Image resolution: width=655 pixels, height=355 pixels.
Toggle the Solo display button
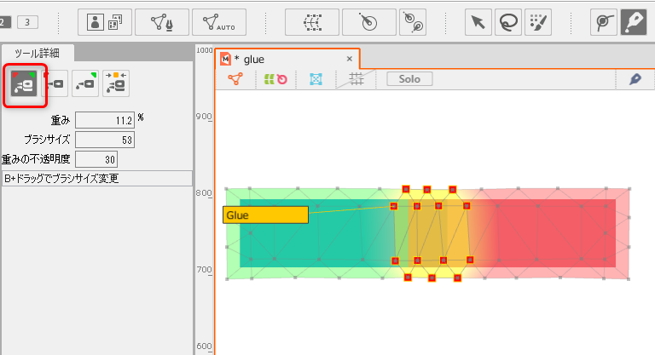[x=409, y=79]
